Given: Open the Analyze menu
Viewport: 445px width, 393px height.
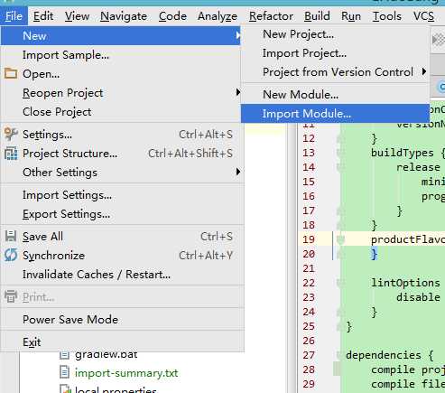Looking at the screenshot, I should (x=218, y=16).
